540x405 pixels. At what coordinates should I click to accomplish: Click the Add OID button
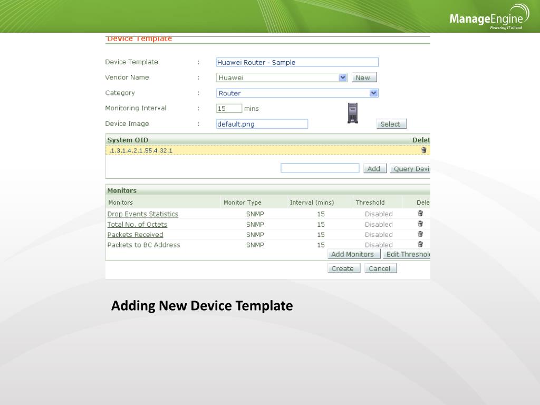[x=375, y=169]
